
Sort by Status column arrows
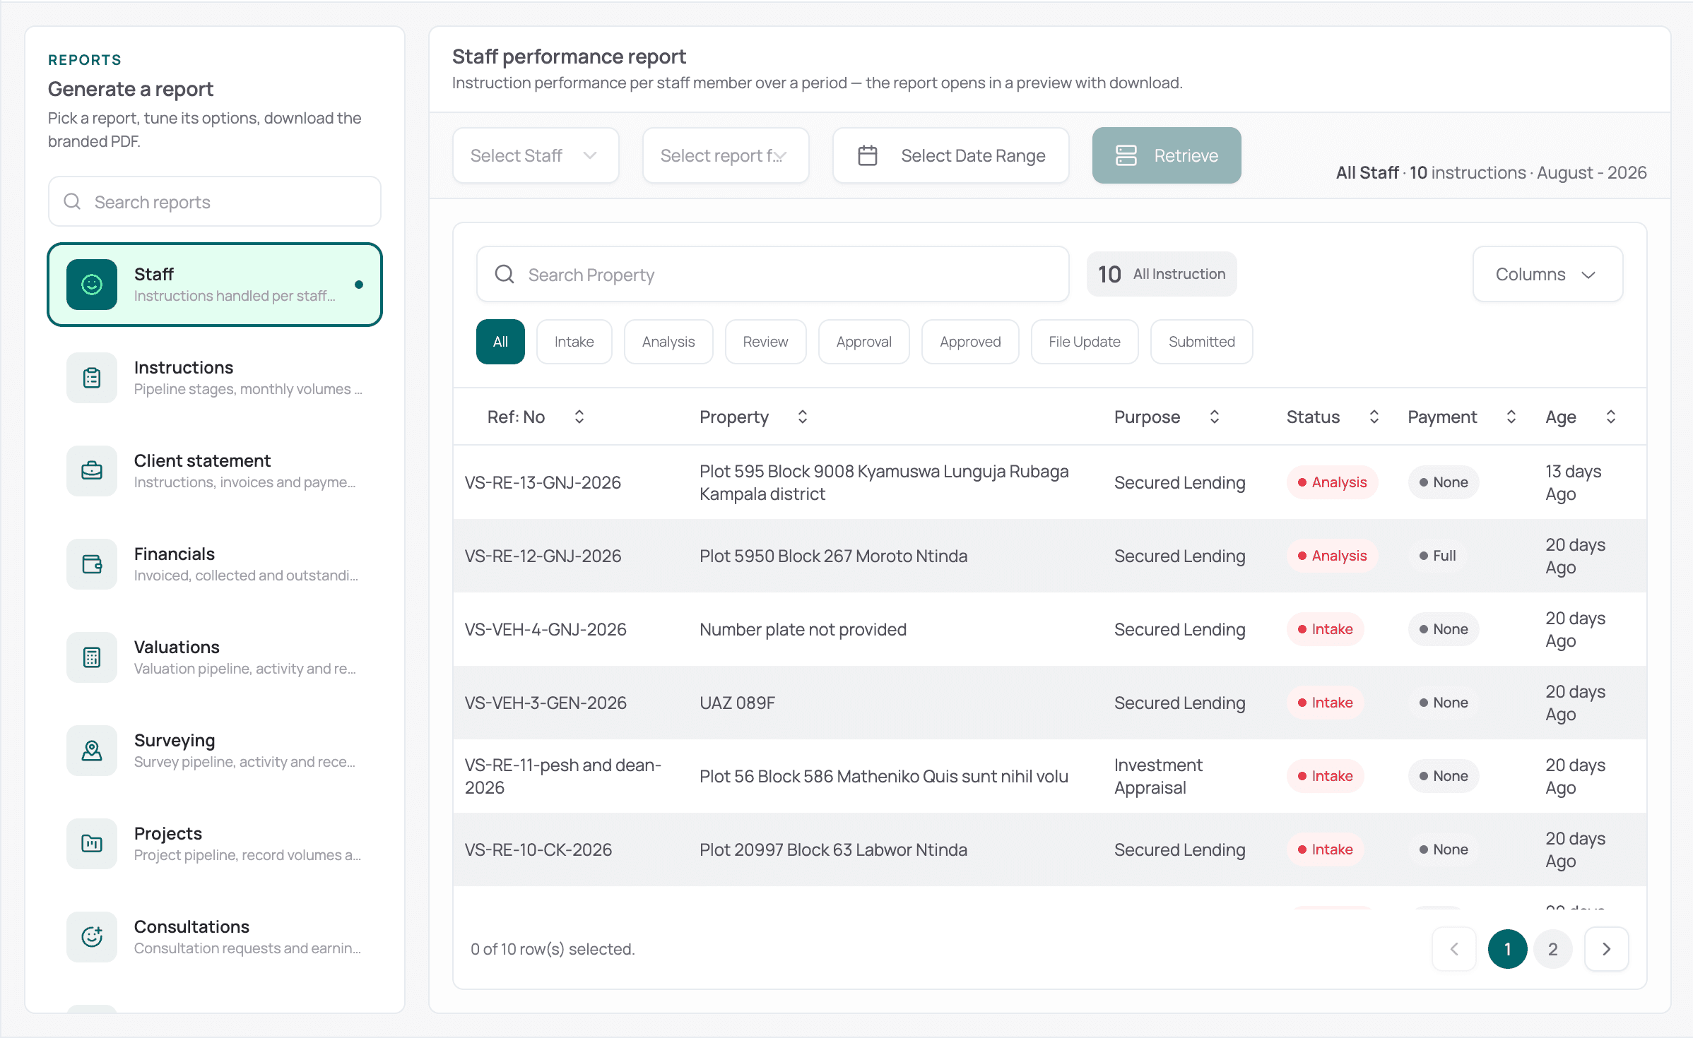[x=1374, y=417]
